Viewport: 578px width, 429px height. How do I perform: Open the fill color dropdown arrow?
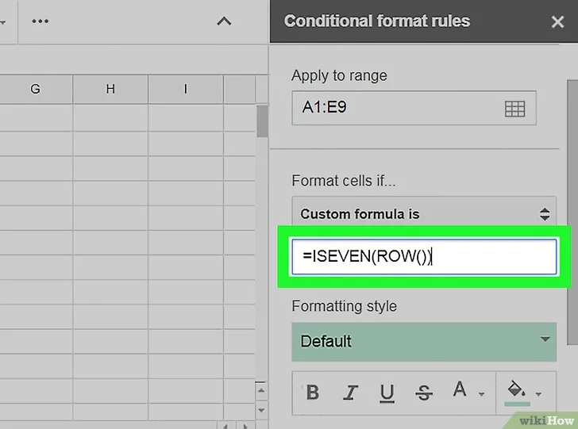[x=540, y=394]
